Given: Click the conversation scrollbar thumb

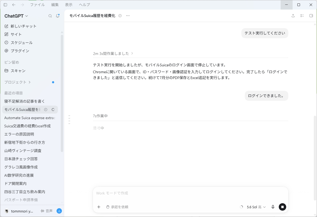Looking at the screenshot, I should (315, 158).
